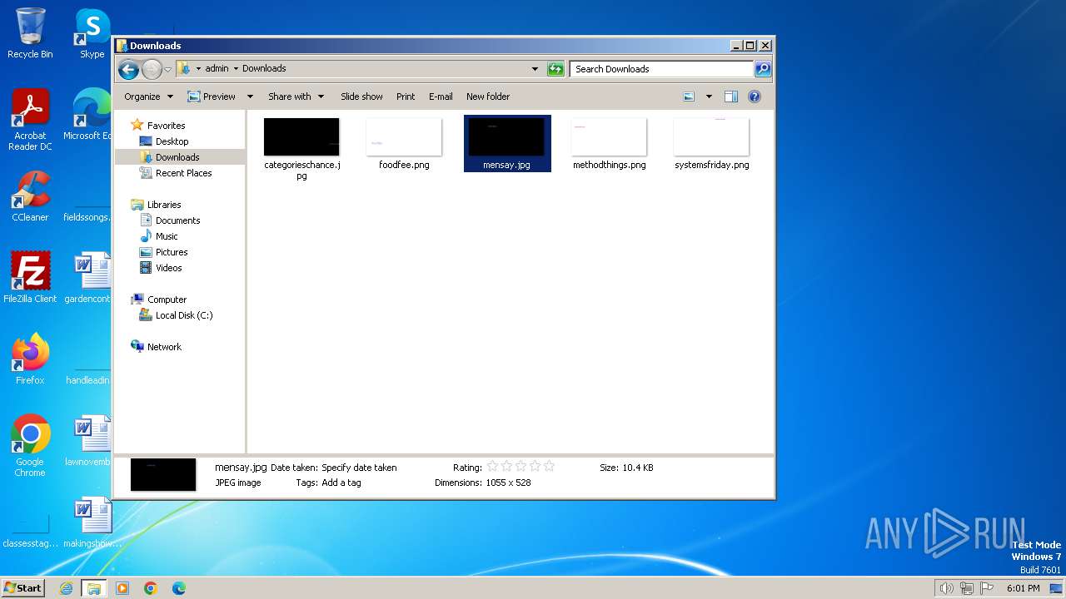Click the Preview toolbar button
This screenshot has width=1066, height=599.
coord(212,97)
